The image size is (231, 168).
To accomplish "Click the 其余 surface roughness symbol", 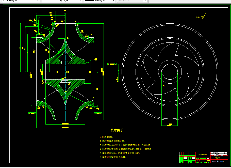I will click(x=201, y=17).
